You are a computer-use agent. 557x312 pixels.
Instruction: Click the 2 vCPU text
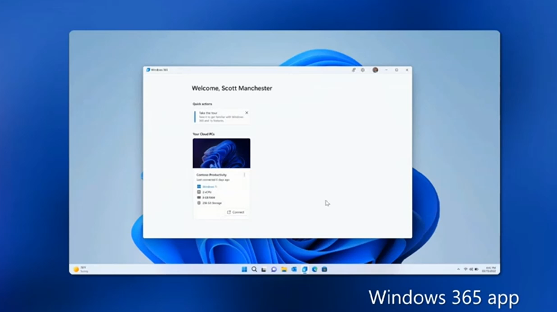click(x=207, y=192)
